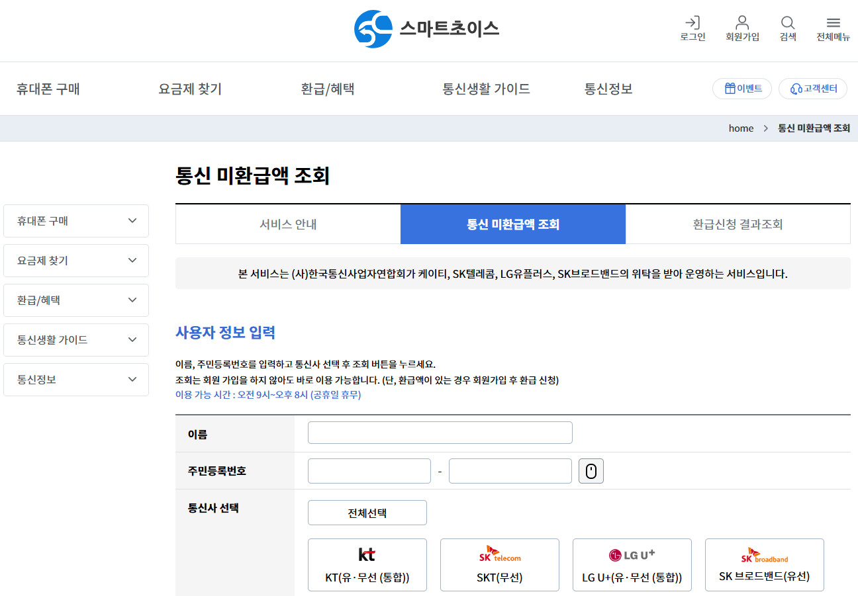Click the home breadcrumb link
Image resolution: width=858 pixels, height=596 pixels.
(741, 128)
